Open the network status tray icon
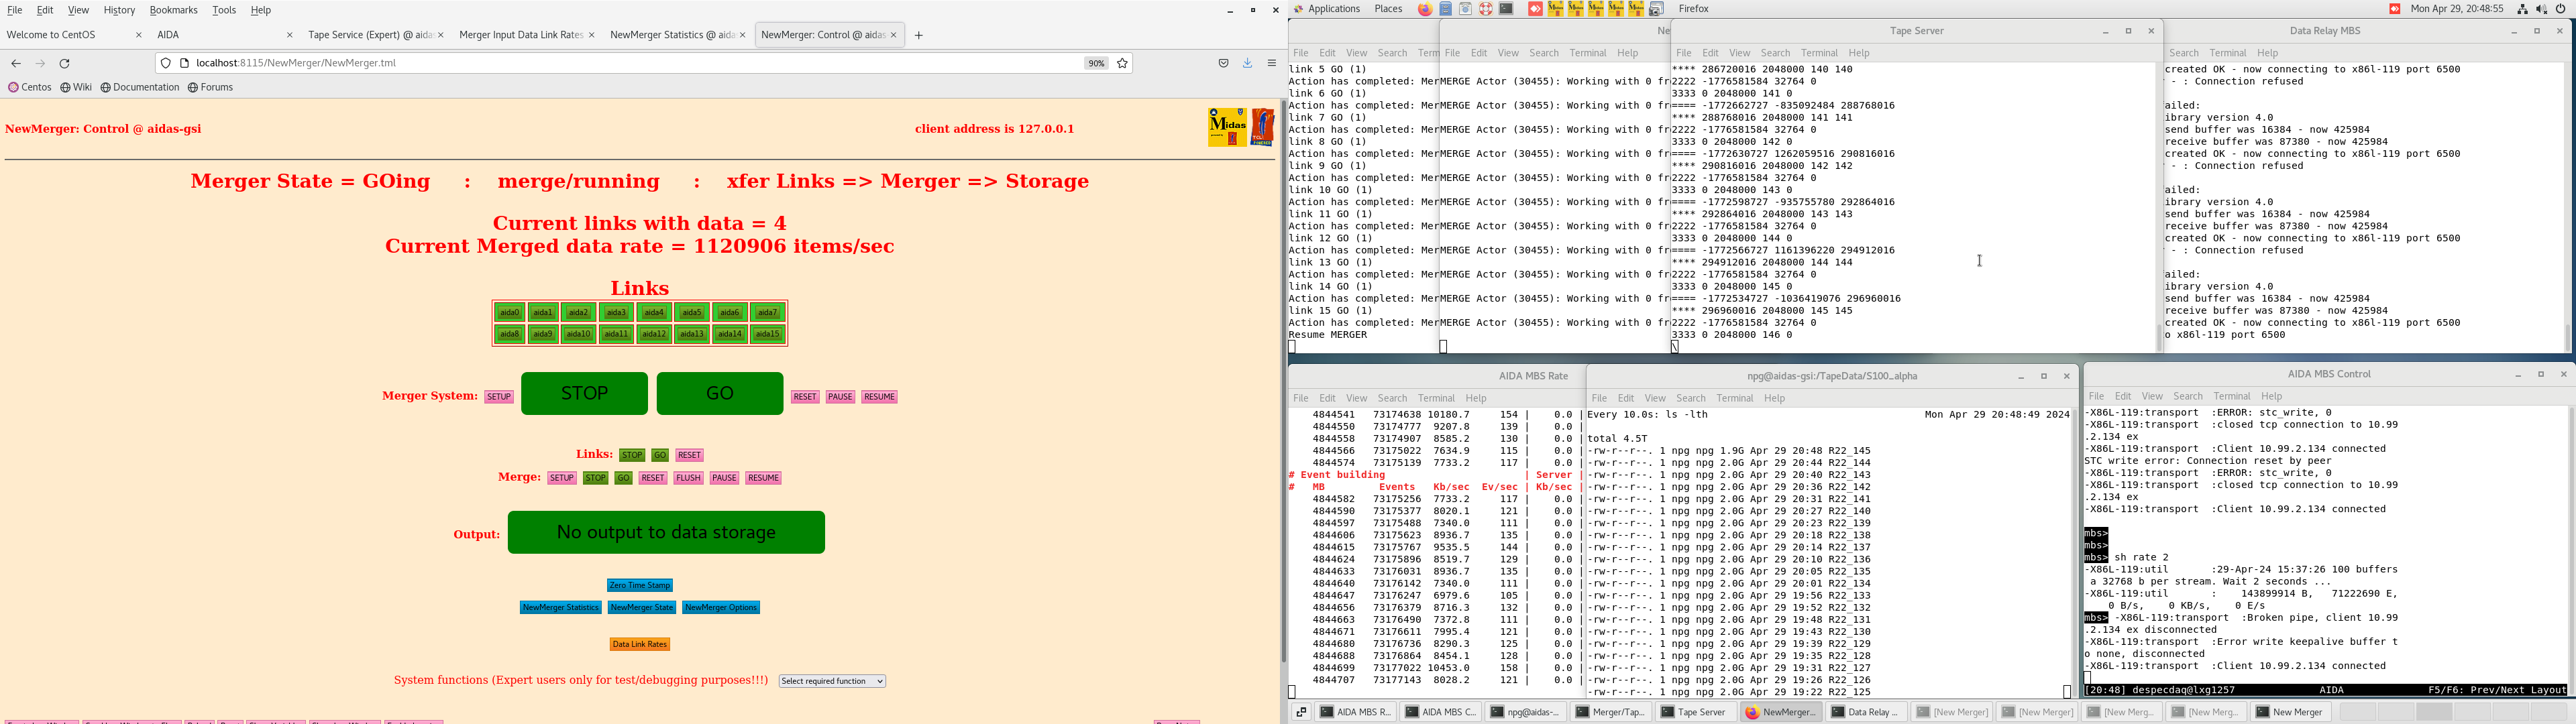2576x724 pixels. coord(2523,9)
